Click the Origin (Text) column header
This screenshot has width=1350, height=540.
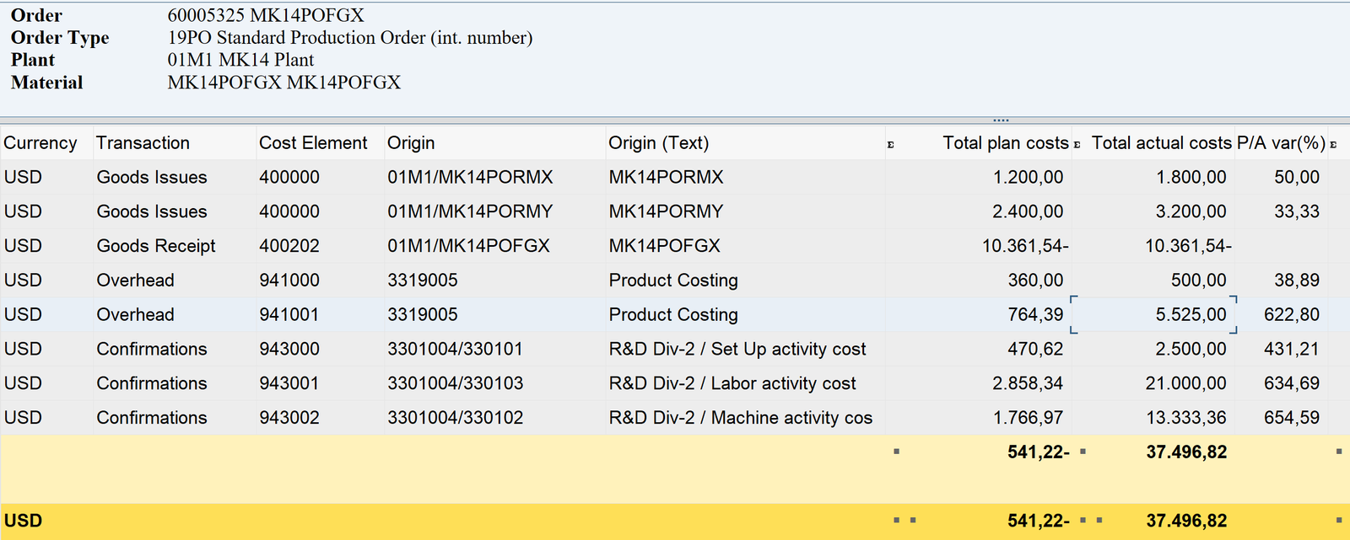(x=658, y=143)
